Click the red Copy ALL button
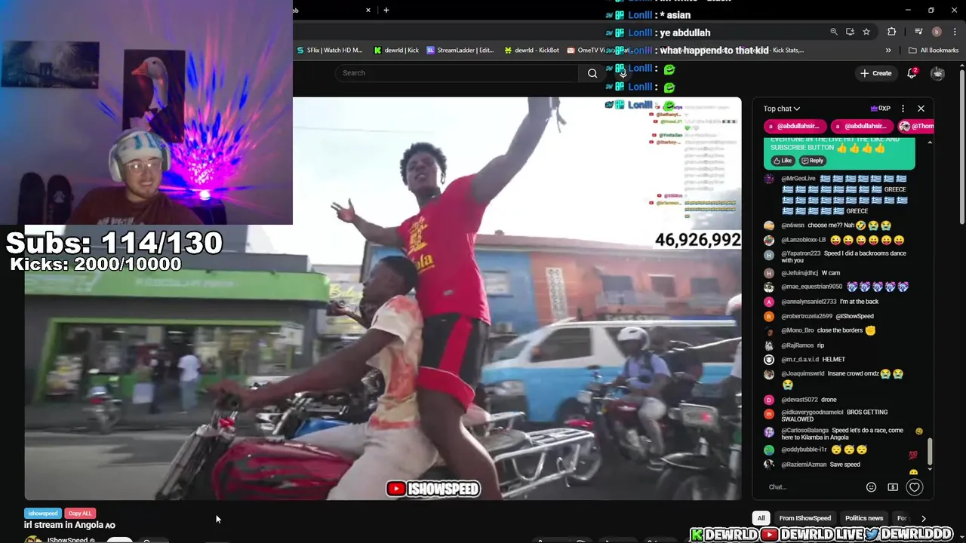This screenshot has width=966, height=543. coord(80,513)
